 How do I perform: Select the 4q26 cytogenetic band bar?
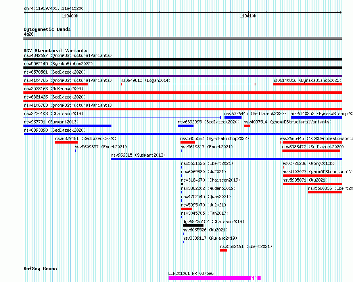click(182, 38)
